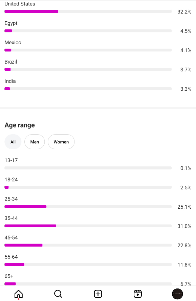Click the Age range heading

20,125
